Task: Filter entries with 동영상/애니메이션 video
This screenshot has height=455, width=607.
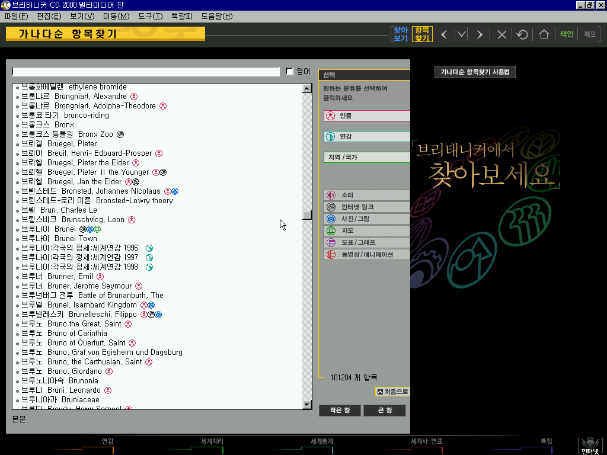Action: point(366,255)
